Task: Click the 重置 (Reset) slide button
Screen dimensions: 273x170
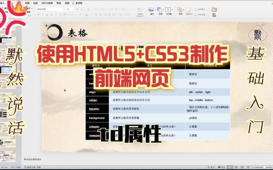Action: pos(28,12)
